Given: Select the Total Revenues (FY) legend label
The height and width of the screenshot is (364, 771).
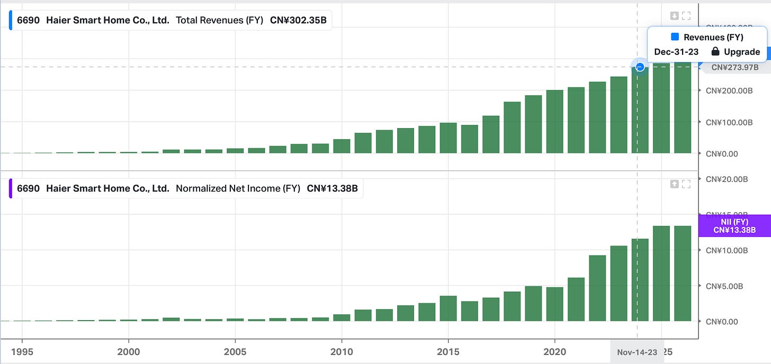Looking at the screenshot, I should pos(219,21).
